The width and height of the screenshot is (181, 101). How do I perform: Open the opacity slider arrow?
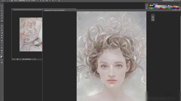point(40,1)
